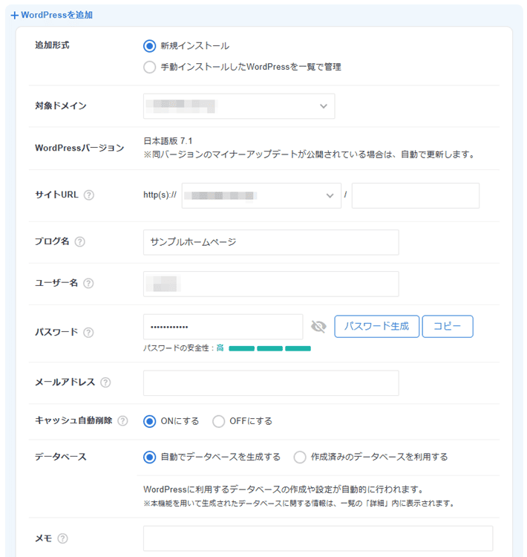Image resolution: width=527 pixels, height=557 pixels.
Task: Select 作成済みのデータベースを利用する option
Action: click(x=300, y=457)
